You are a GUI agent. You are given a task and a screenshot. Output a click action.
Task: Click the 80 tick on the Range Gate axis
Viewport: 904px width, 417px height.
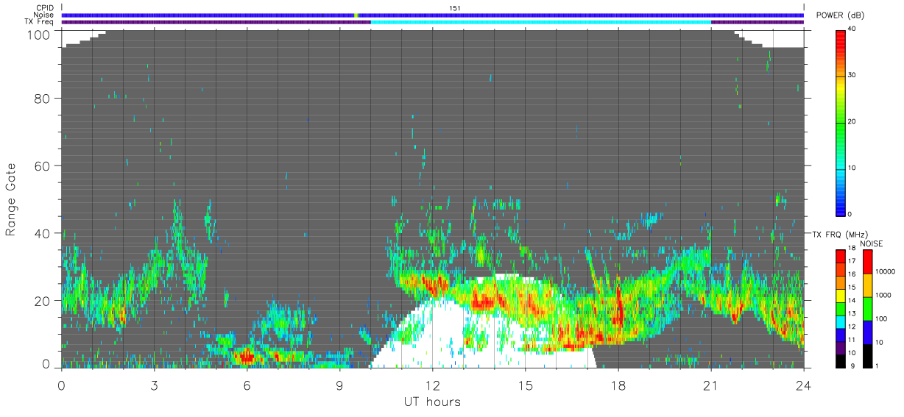[x=43, y=98]
